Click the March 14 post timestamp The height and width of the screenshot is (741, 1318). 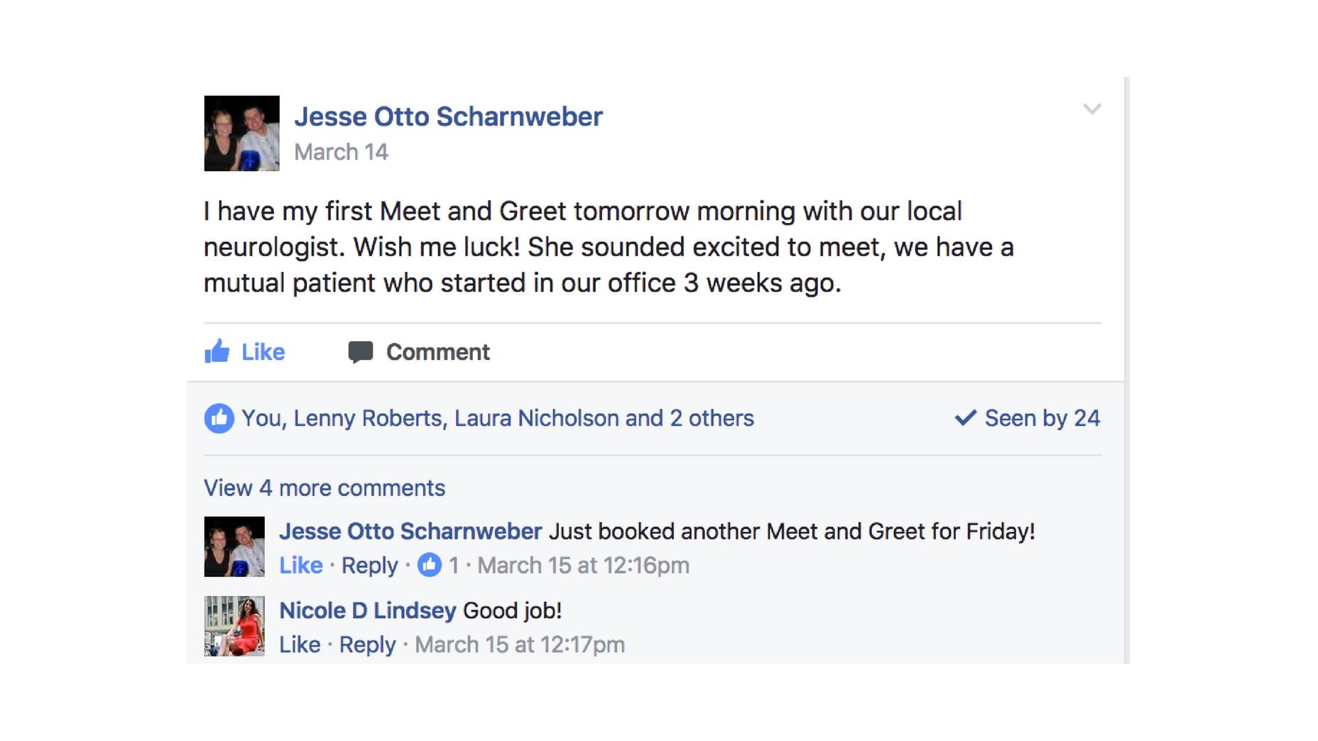pyautogui.click(x=341, y=152)
